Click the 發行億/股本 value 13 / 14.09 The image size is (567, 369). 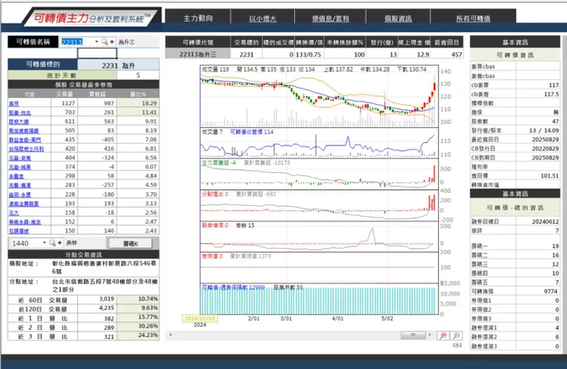click(538, 130)
